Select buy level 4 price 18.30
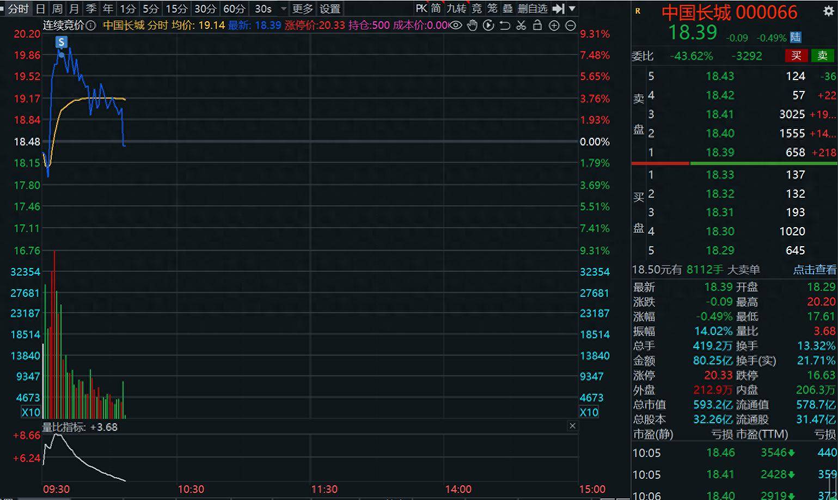Viewport: 838px width, 500px height. (x=720, y=231)
